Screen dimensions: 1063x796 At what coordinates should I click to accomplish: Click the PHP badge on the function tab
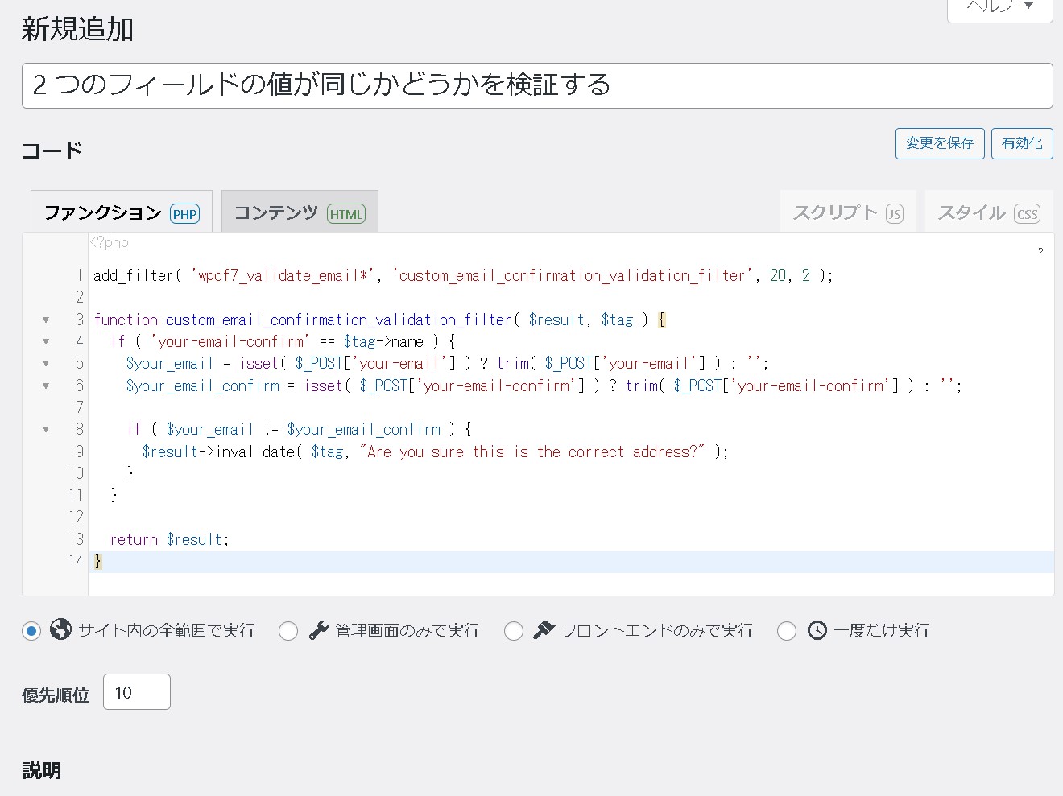pos(184,214)
